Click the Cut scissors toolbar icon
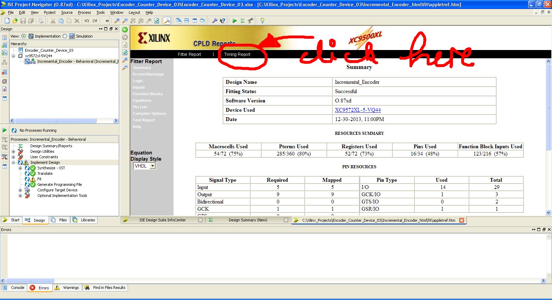Screen dimensions: 552x300 point(53,21)
